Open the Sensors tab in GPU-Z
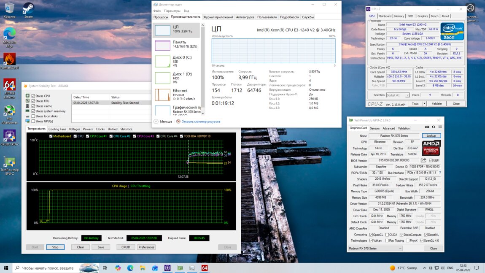Viewport: 485px width, 273px height. pyautogui.click(x=375, y=128)
